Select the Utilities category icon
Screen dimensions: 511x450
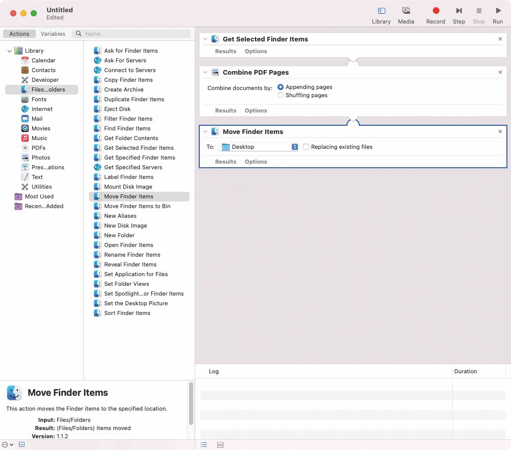pyautogui.click(x=25, y=187)
